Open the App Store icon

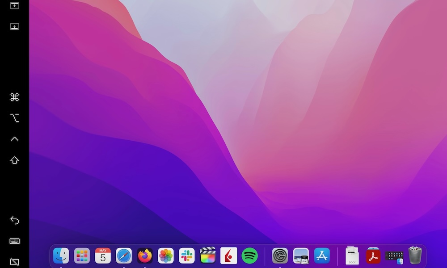tap(322, 256)
